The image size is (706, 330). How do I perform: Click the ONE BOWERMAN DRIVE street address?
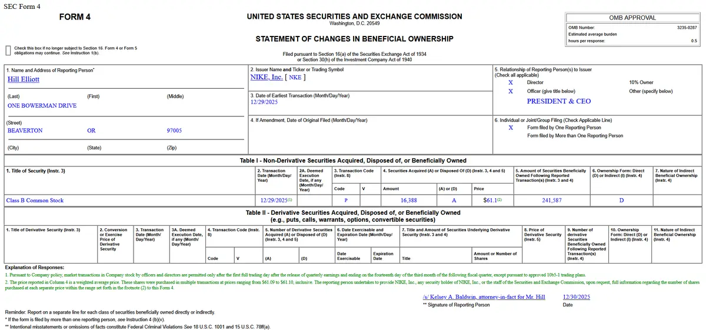coord(42,106)
